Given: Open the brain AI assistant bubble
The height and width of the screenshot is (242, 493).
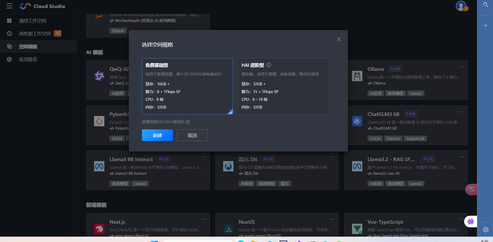Looking at the screenshot, I should coord(471,221).
